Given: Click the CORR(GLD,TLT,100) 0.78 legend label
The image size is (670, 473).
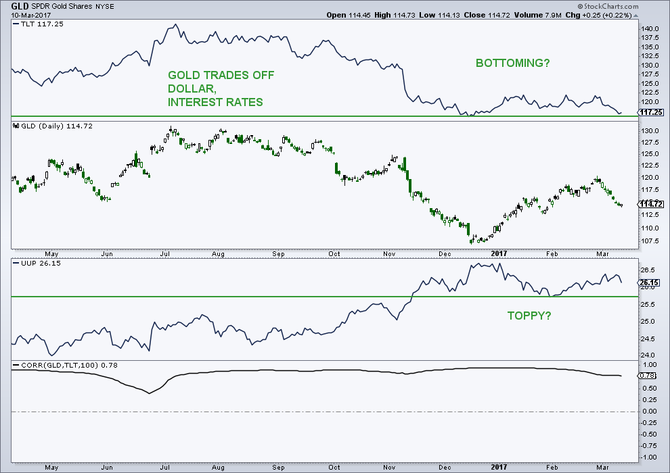Looking at the screenshot, I should 65,365.
